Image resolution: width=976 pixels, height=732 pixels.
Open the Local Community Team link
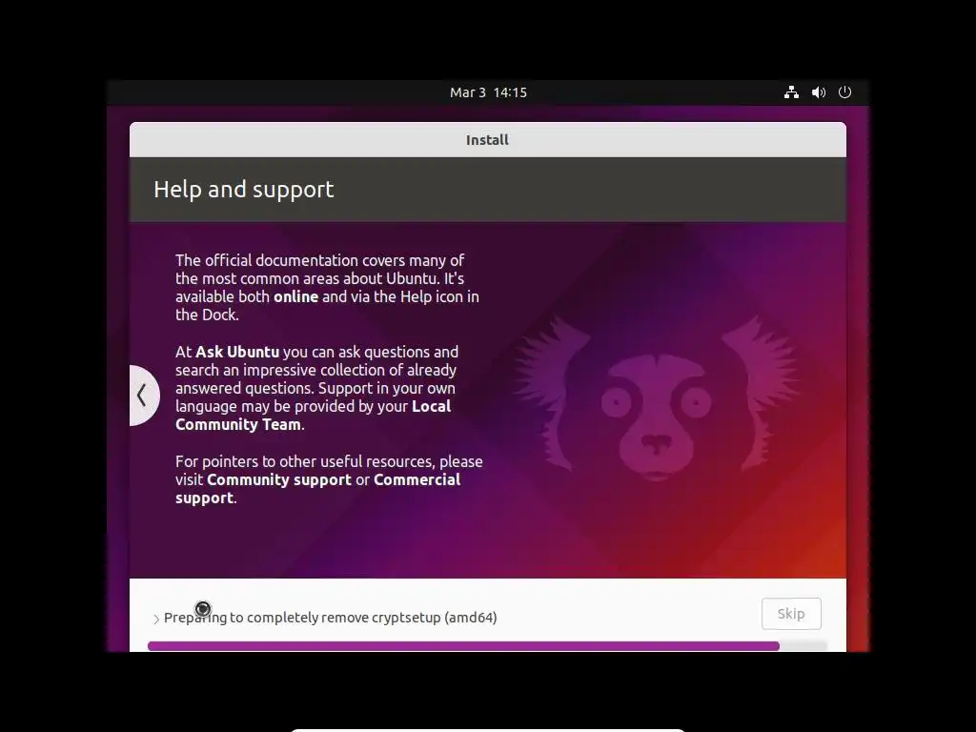313,416
